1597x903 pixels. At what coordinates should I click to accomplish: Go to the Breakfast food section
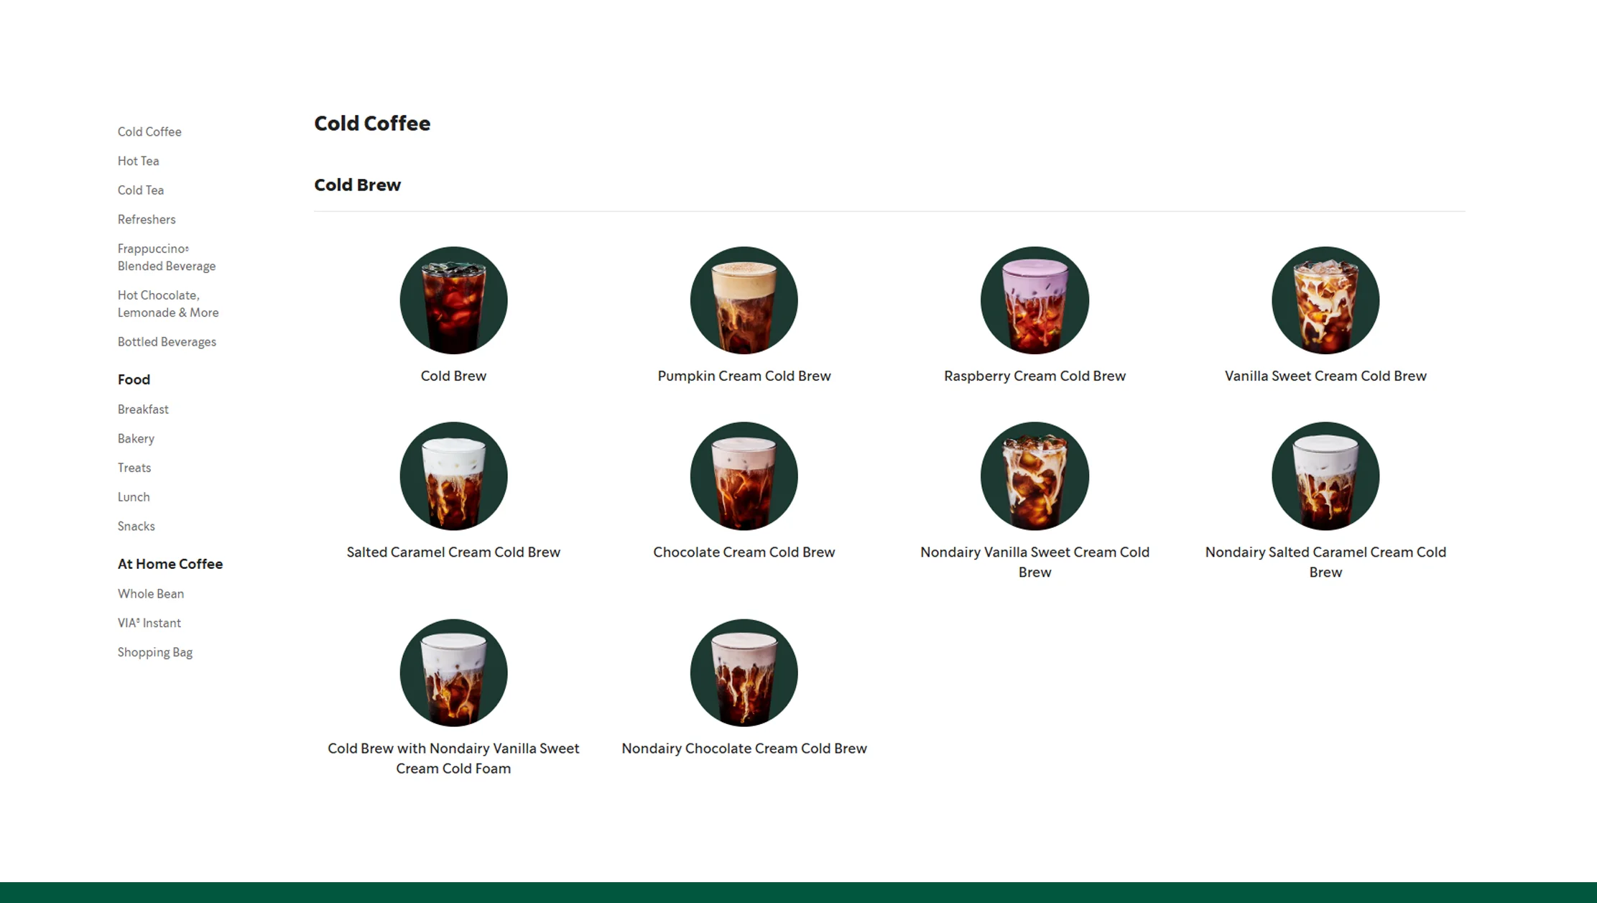pyautogui.click(x=142, y=409)
